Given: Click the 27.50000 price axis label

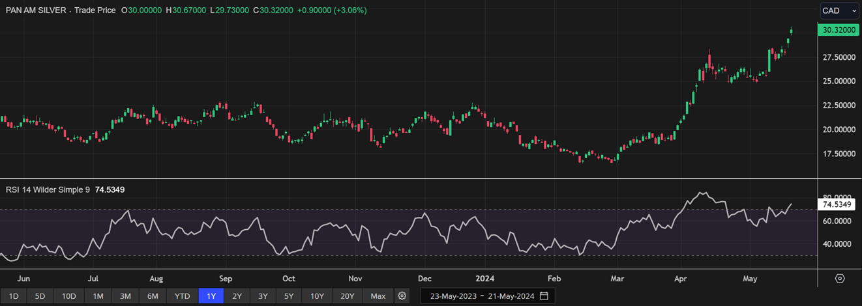Looking at the screenshot, I should [839, 57].
